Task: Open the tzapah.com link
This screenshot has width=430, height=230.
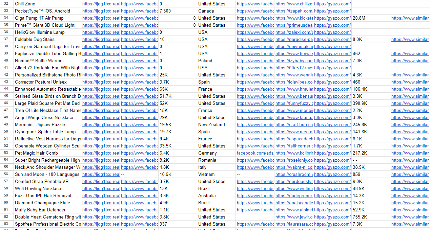Action: 294,11
